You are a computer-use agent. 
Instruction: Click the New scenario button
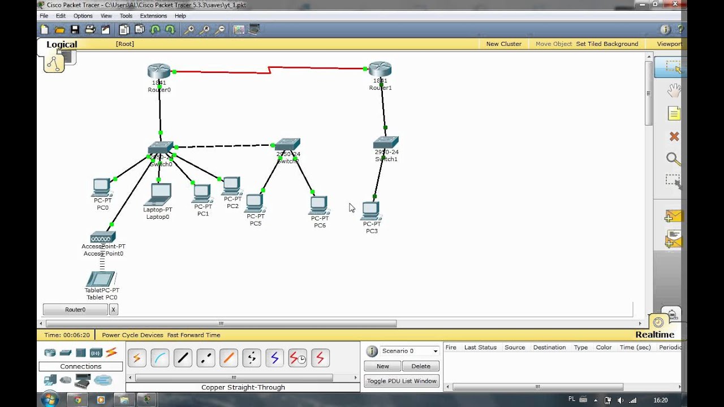coord(383,366)
